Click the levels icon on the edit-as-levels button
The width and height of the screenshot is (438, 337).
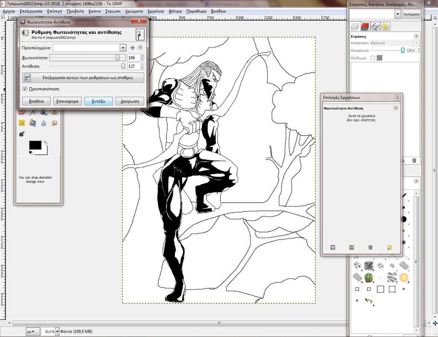coord(27,77)
